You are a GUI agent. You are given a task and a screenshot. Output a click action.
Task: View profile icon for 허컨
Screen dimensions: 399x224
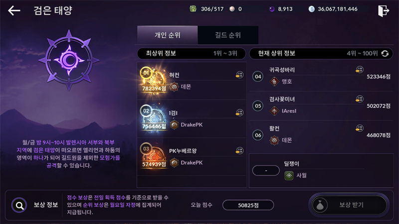239,75
